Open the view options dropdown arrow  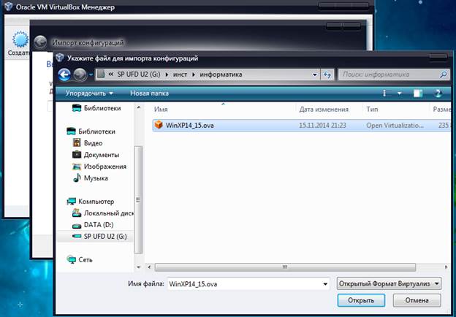tap(400, 93)
